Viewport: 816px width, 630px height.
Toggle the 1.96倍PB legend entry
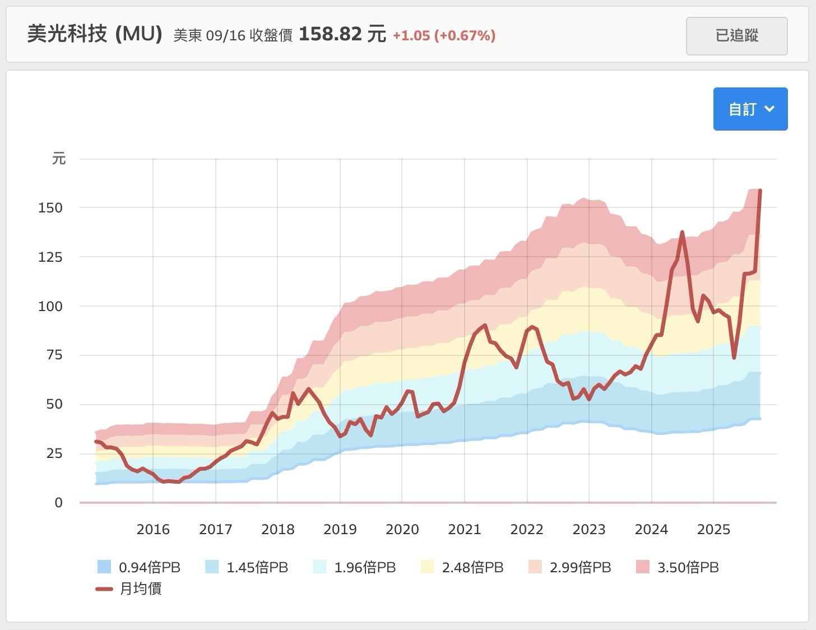pos(354,567)
